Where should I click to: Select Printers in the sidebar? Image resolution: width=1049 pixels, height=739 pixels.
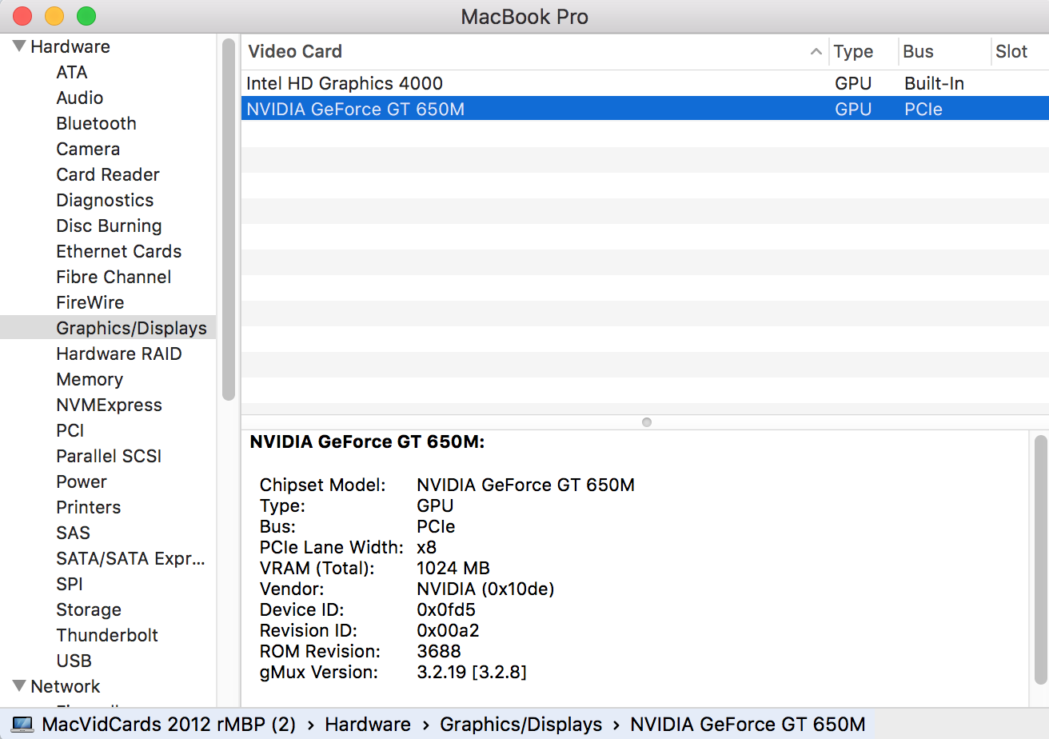(x=89, y=507)
